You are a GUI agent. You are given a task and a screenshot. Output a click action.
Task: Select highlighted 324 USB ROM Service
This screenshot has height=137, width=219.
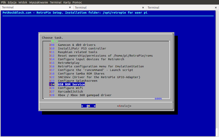click(x=67, y=84)
